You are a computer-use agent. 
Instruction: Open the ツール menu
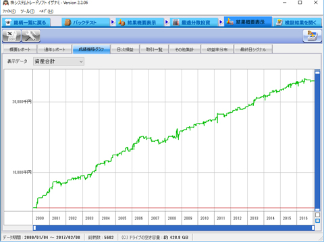[28, 11]
